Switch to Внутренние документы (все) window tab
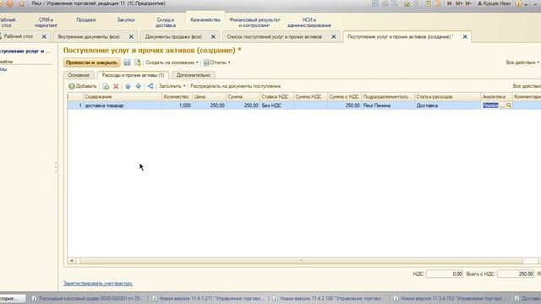The width and height of the screenshot is (541, 304). click(89, 36)
